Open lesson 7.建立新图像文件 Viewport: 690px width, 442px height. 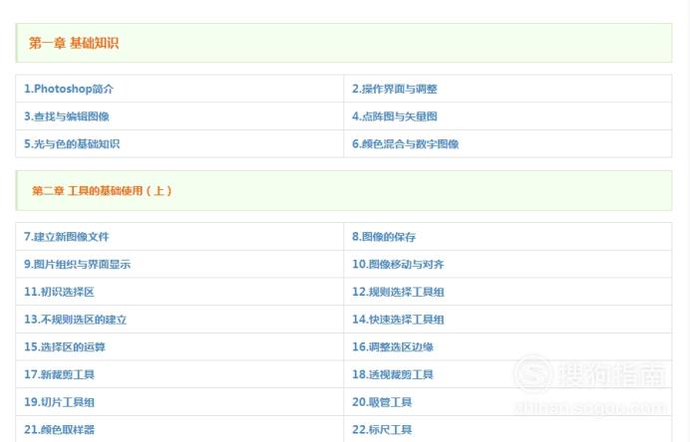coord(67,237)
